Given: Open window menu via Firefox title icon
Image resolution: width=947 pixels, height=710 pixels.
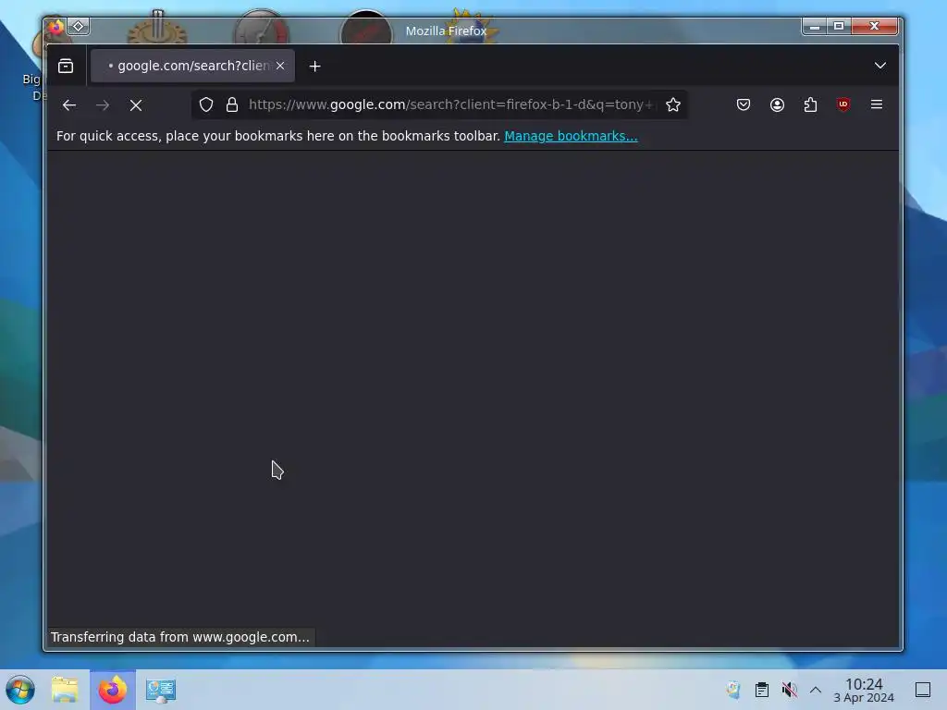Looking at the screenshot, I should (56, 27).
